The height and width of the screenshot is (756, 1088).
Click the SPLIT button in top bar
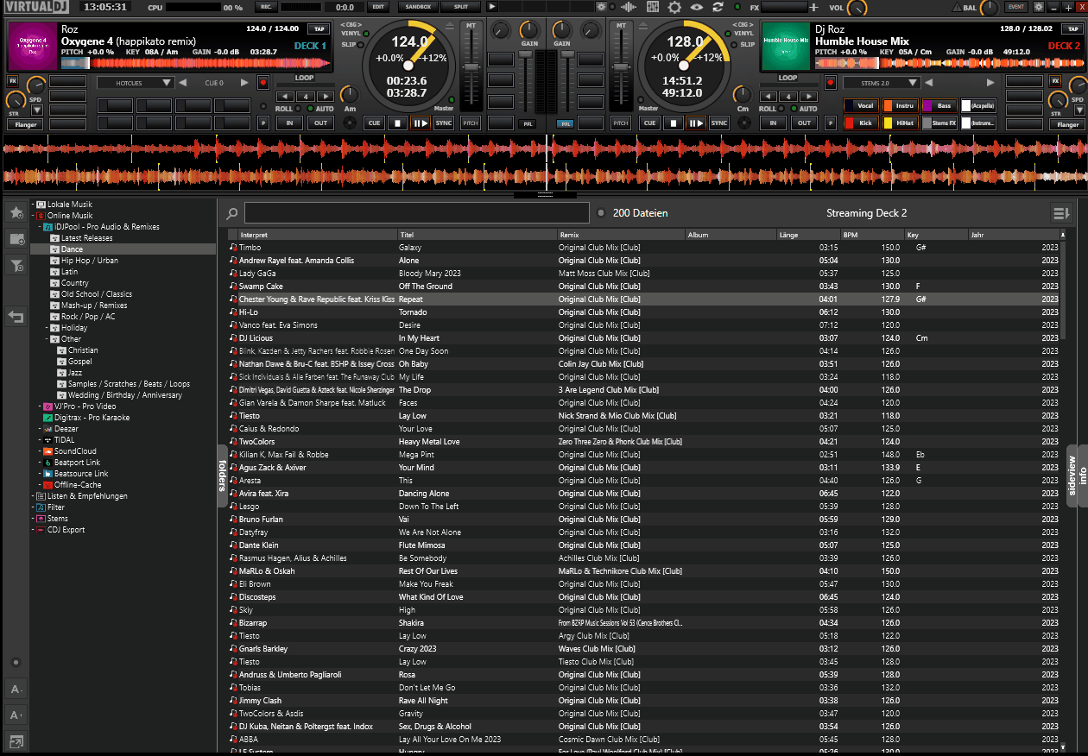coord(460,7)
